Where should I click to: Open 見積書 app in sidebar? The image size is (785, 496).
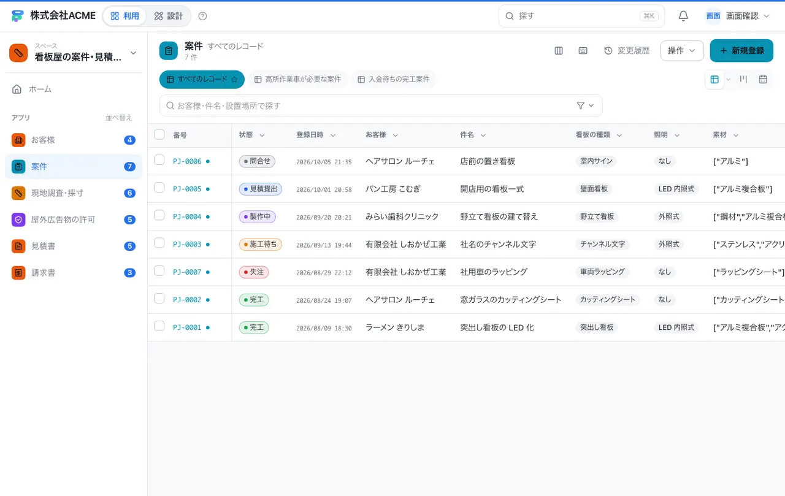tap(74, 246)
